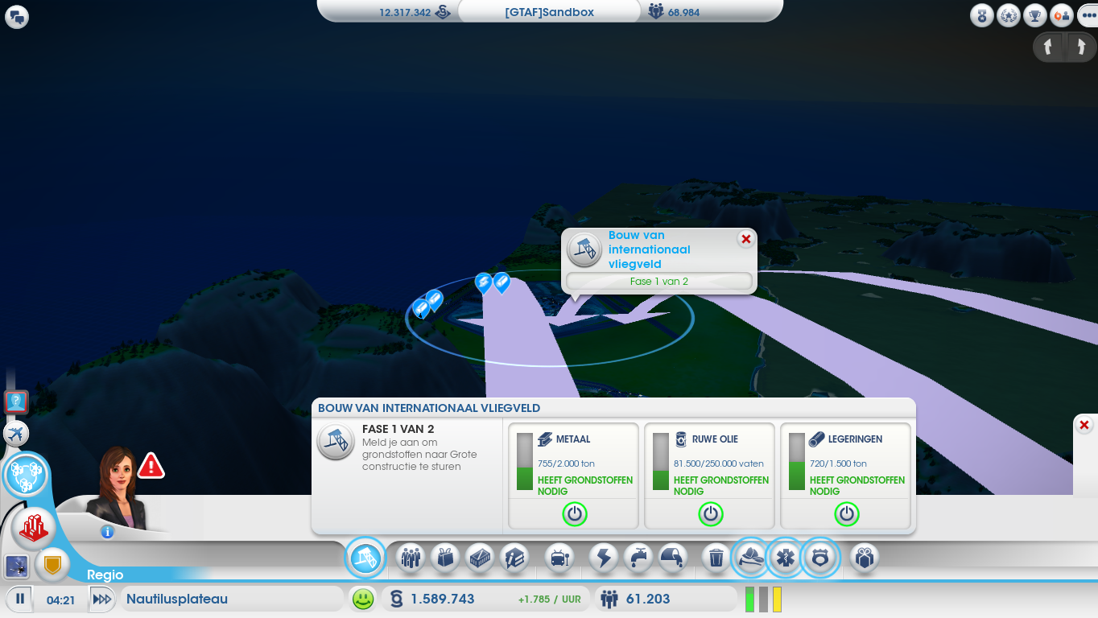
Task: Rotate camera with right arrow button
Action: click(1081, 47)
